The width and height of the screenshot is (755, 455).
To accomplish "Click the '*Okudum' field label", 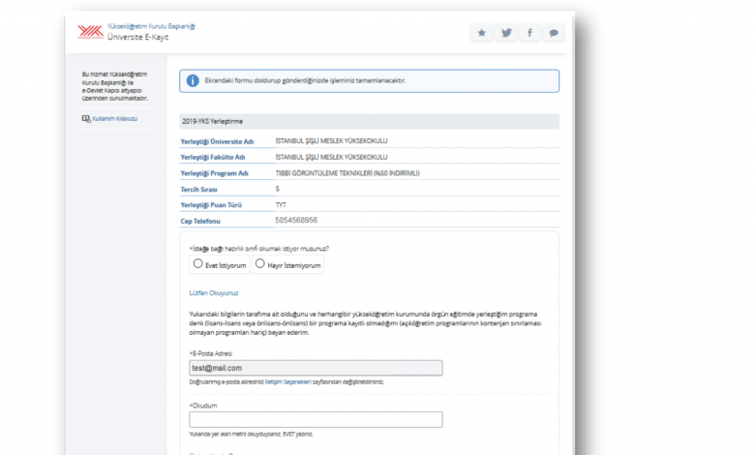I will (x=203, y=406).
